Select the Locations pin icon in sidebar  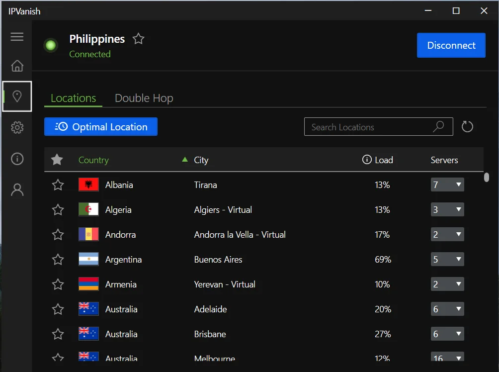pos(17,96)
